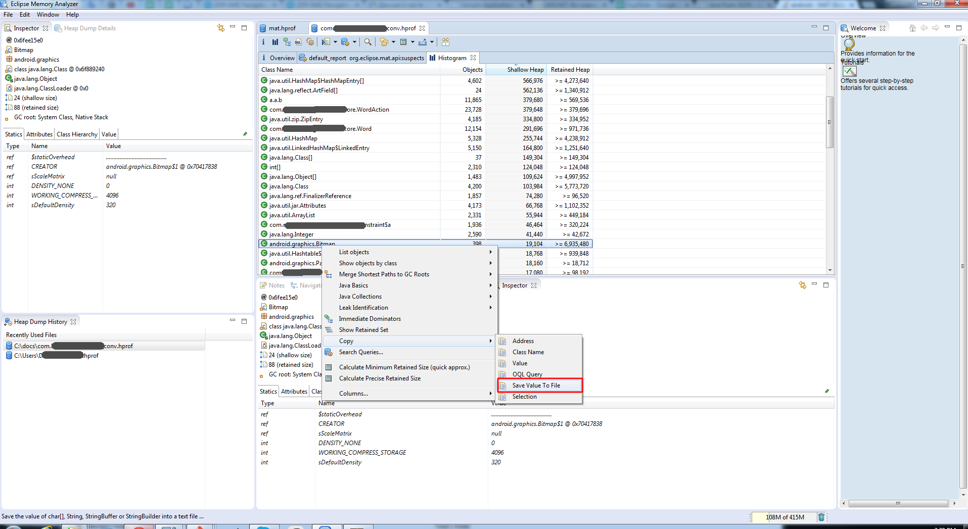The image size is (968, 529).
Task: Close the conv.hprof editor tab
Action: coord(422,28)
